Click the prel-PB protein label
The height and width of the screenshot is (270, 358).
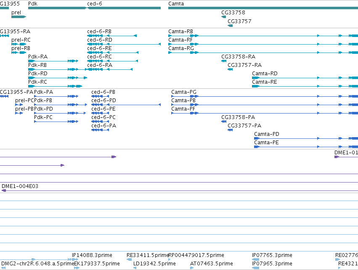tap(24, 109)
